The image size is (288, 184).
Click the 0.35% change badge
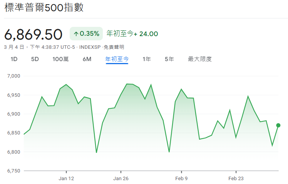point(86,34)
